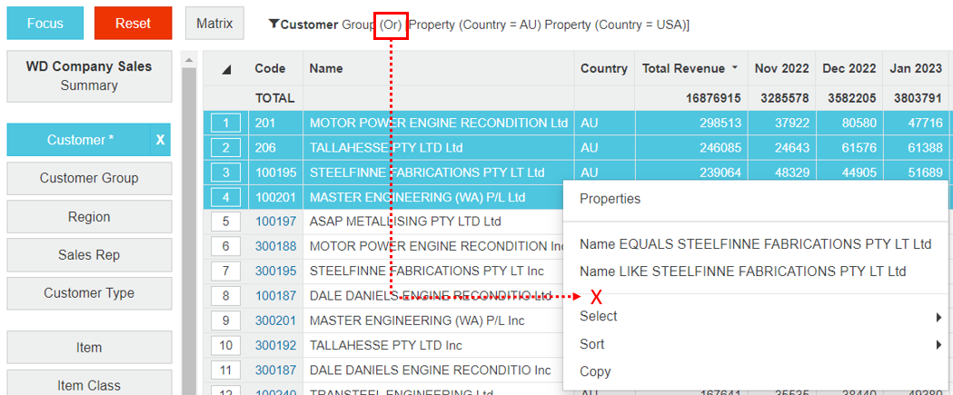Open the Matrix view button
953x395 pixels.
(x=214, y=23)
